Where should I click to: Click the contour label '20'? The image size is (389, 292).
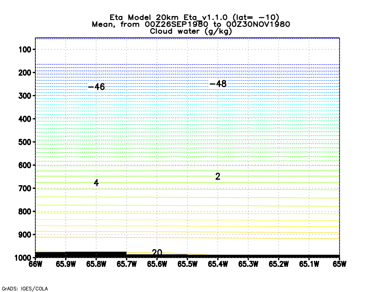[157, 252]
